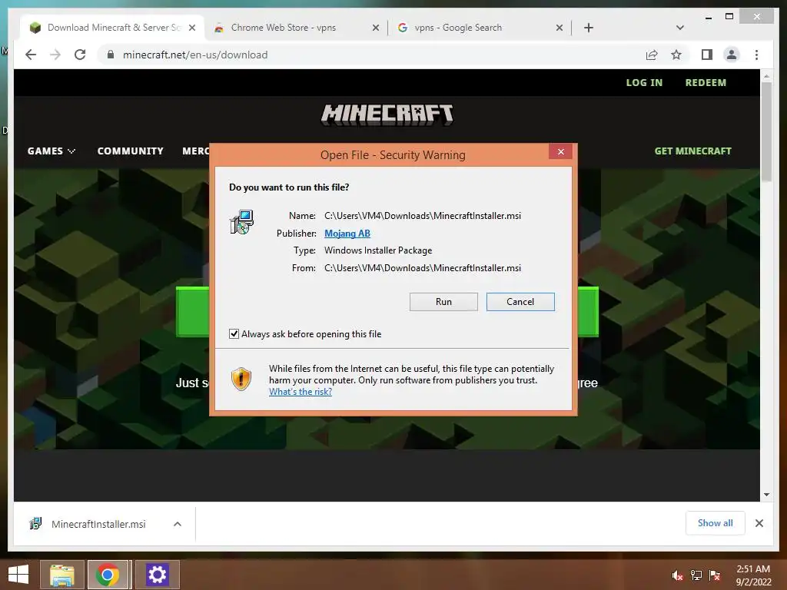This screenshot has height=590, width=787.
Task: Bookmark this page with the star icon
Action: point(676,55)
